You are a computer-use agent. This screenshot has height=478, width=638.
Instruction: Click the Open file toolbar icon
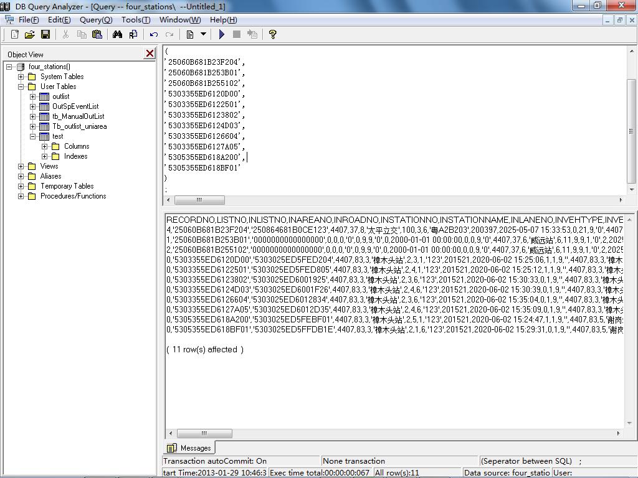point(30,35)
